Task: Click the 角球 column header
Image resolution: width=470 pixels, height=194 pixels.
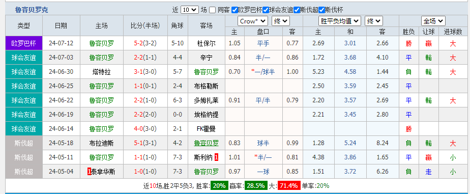Action: click(178, 26)
